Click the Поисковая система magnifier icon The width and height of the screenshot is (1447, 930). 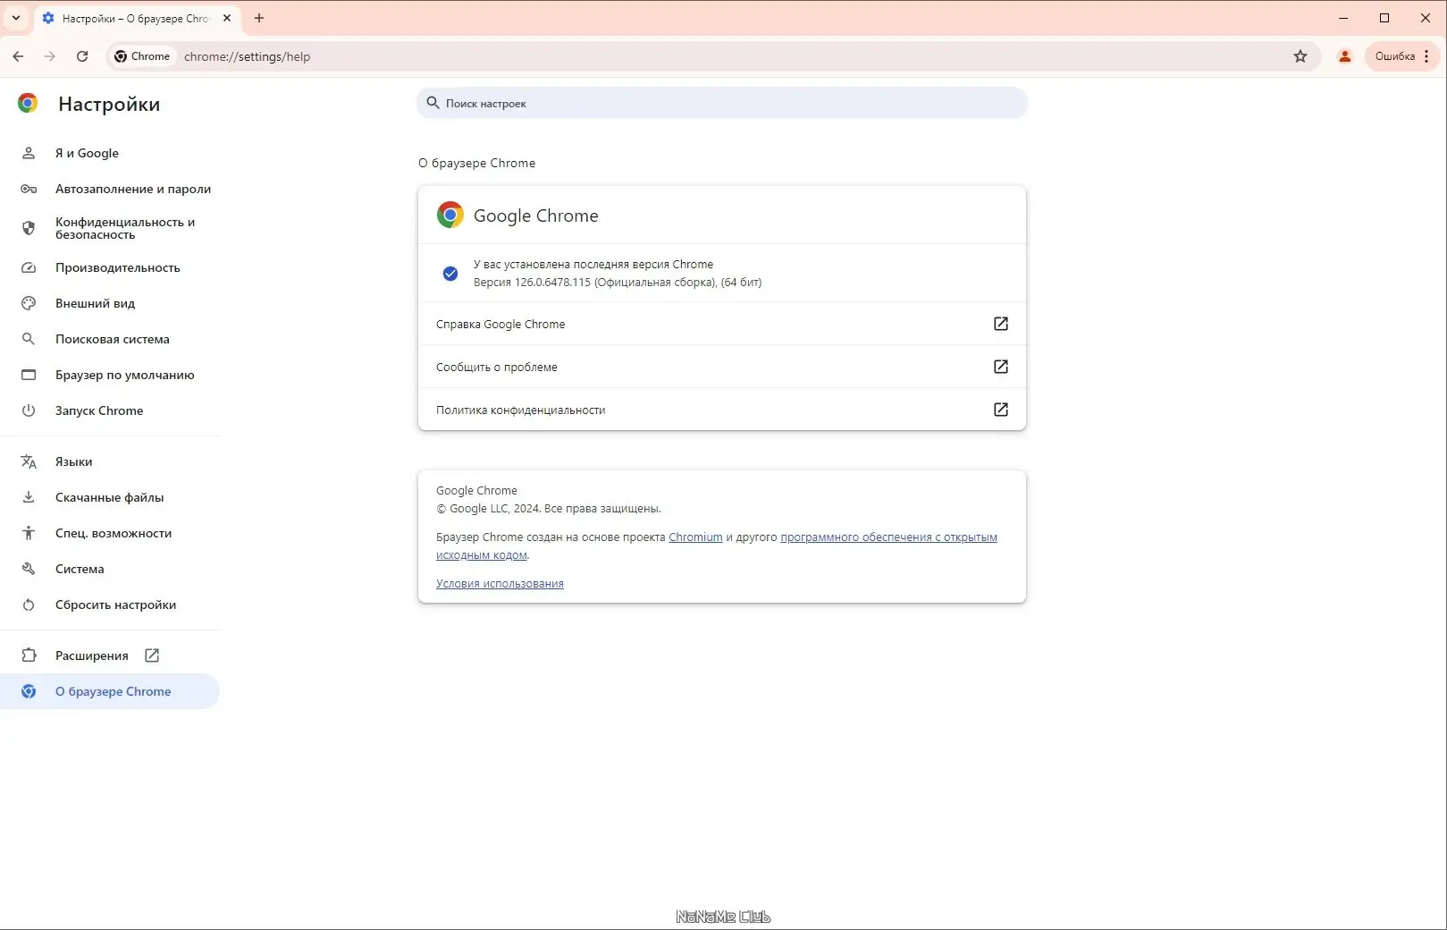[x=29, y=339]
